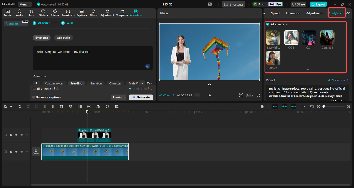The image size is (354, 188).
Task: Click the microphone record voiceover icon
Action: [262, 106]
